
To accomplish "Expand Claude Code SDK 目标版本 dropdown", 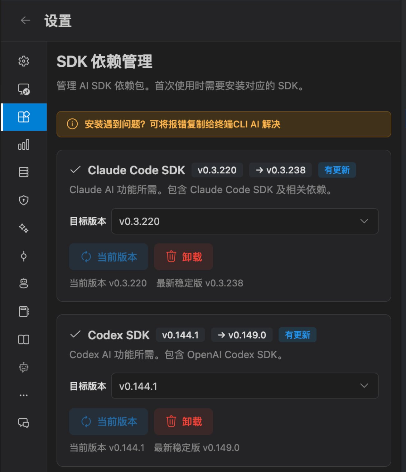I will pos(245,221).
